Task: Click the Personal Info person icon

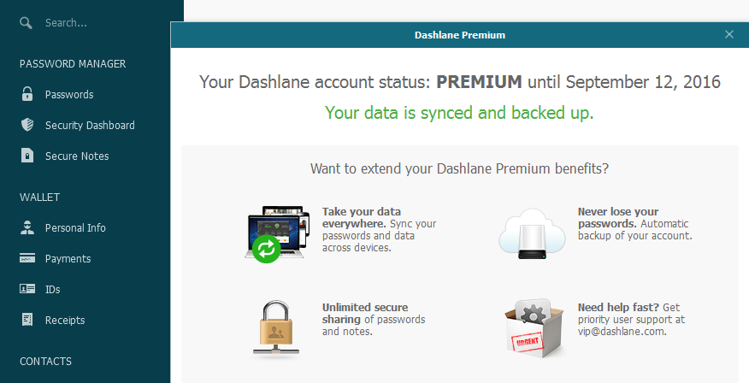Action: coord(27,227)
